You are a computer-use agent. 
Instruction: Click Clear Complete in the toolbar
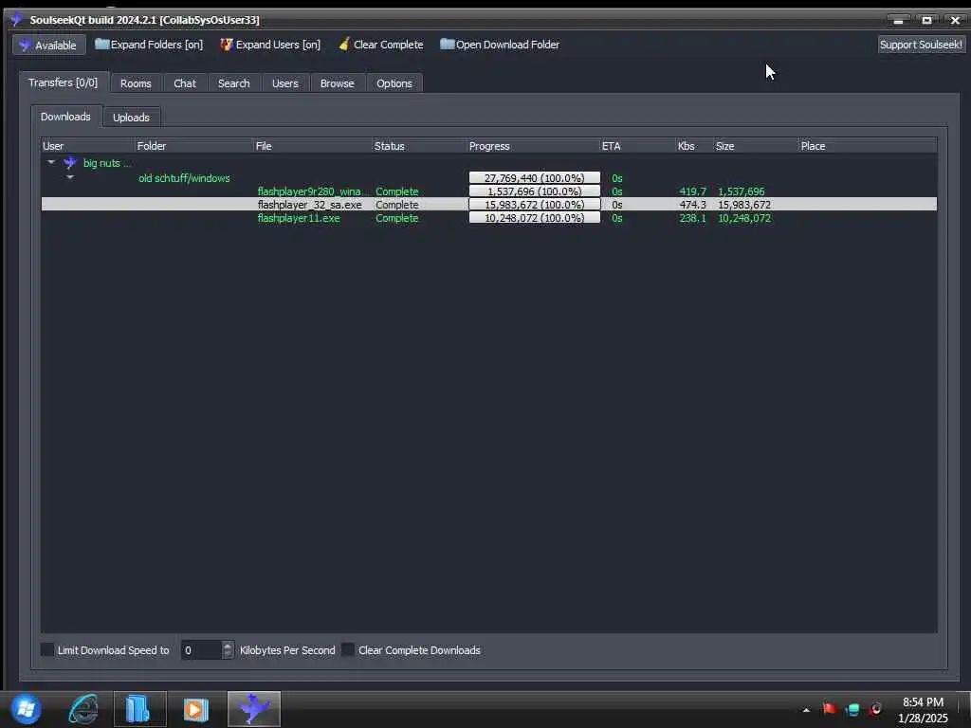(381, 45)
